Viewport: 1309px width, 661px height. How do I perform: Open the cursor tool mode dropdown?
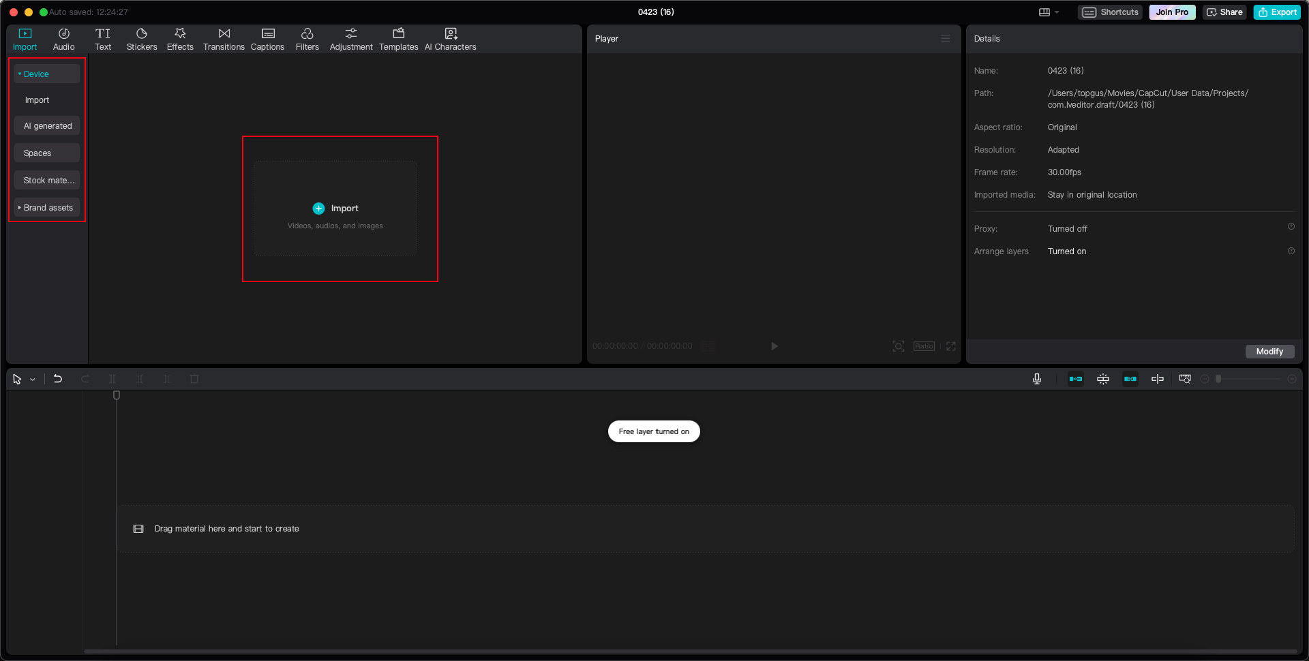(33, 380)
